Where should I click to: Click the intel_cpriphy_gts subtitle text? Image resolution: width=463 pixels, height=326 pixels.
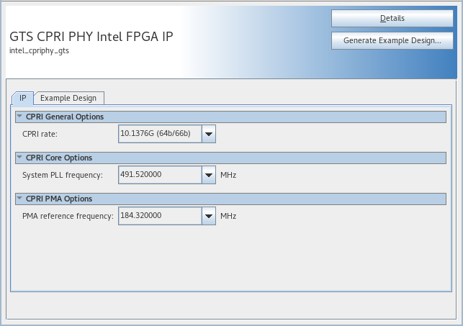tap(40, 51)
